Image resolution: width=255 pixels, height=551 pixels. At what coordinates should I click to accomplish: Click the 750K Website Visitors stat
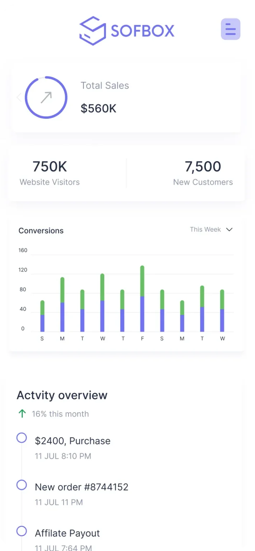(50, 173)
